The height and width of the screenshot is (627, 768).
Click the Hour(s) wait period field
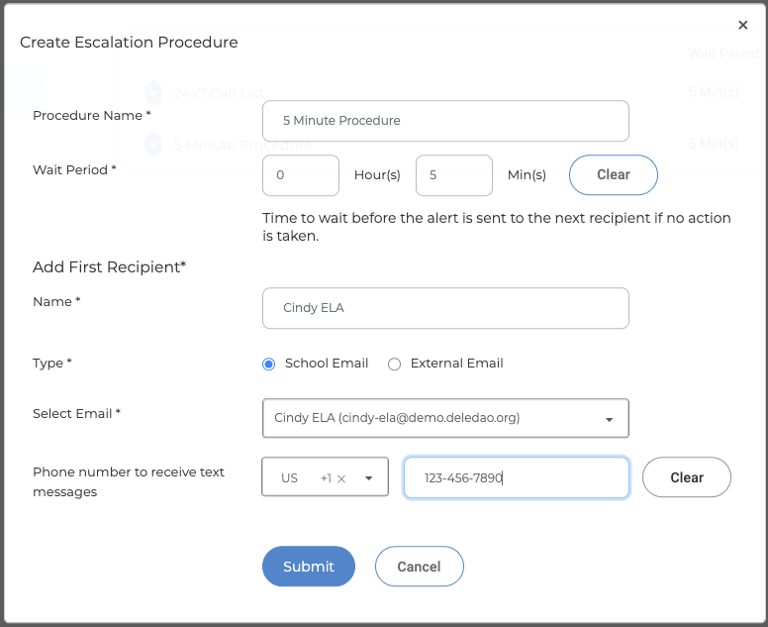301,175
